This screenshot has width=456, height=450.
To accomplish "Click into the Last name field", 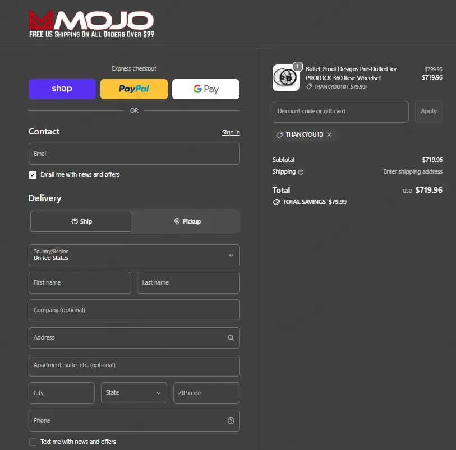I will [x=188, y=282].
